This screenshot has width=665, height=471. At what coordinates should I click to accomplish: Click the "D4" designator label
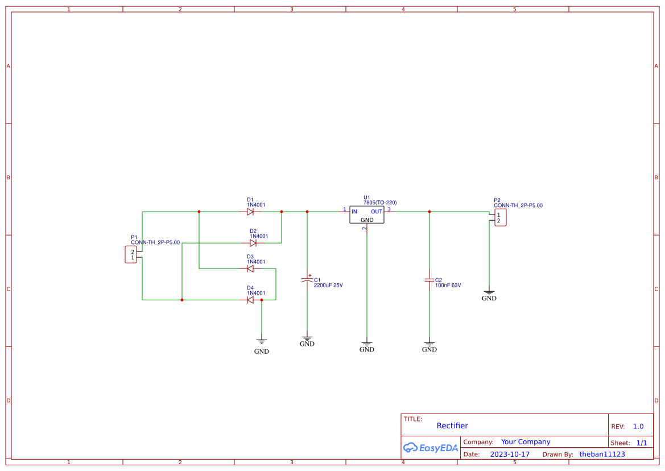click(x=250, y=288)
